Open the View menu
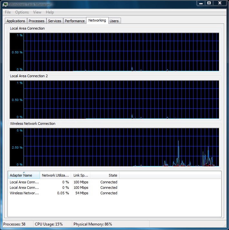 tap(37, 12)
